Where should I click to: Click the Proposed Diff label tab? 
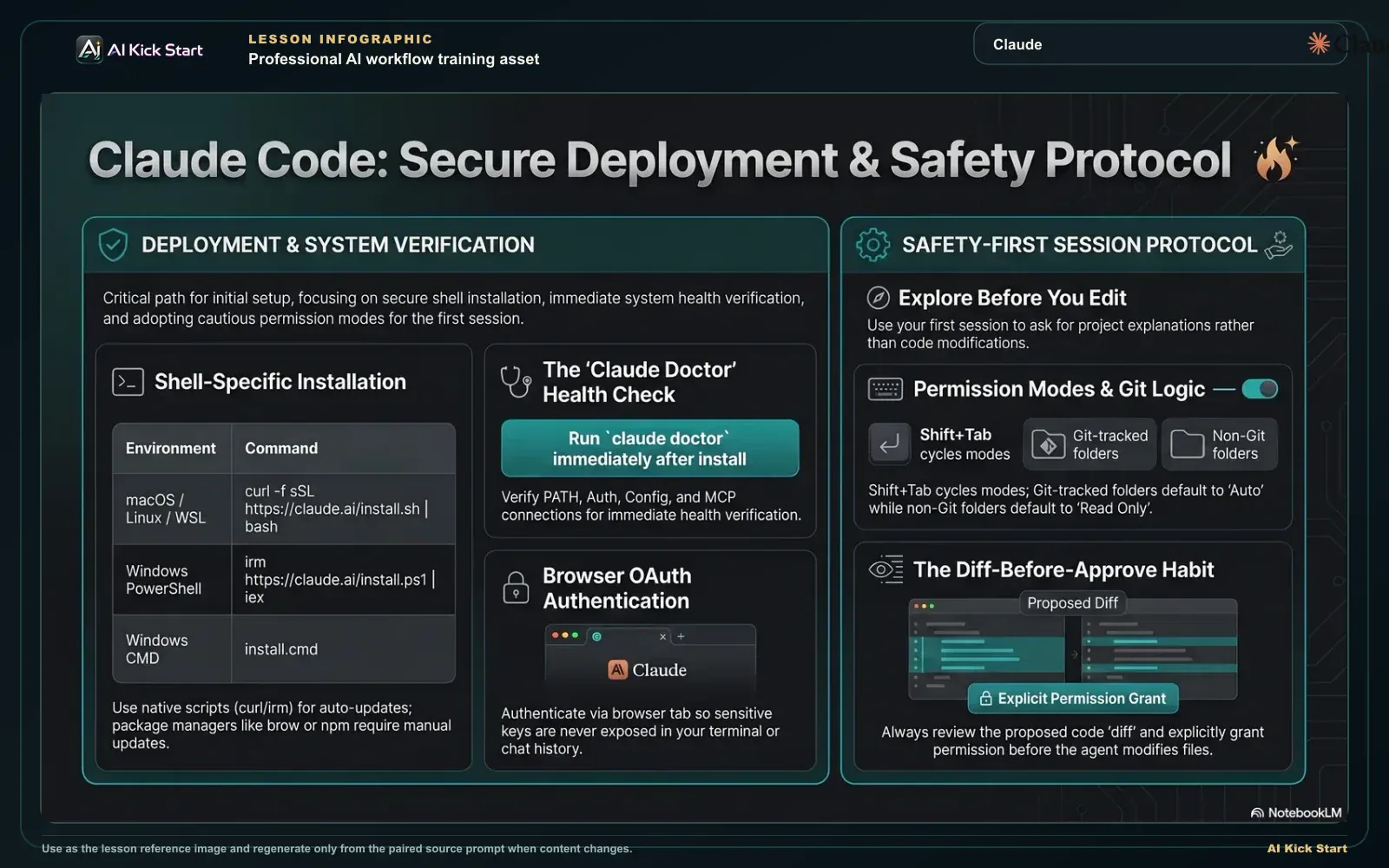(x=1072, y=602)
